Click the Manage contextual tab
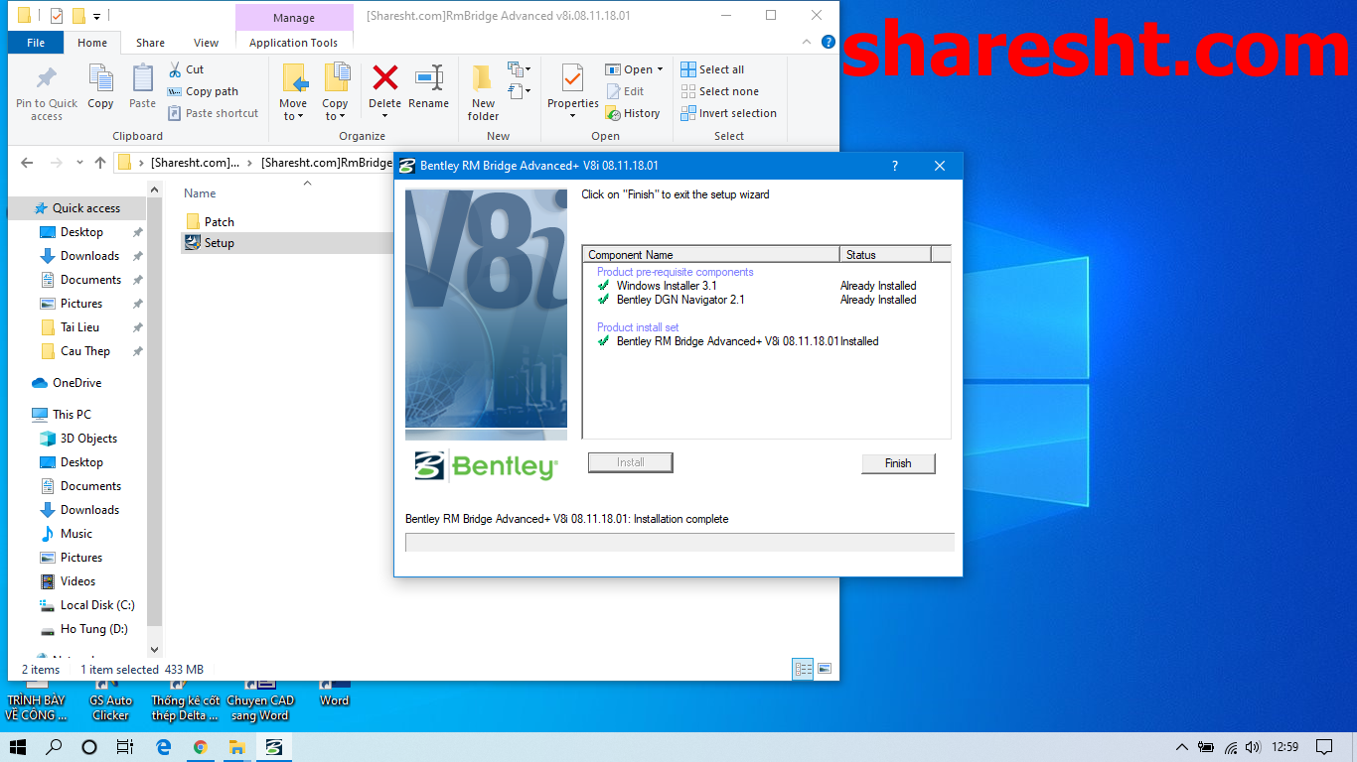Viewport: 1357px width, 762px height. pyautogui.click(x=294, y=18)
